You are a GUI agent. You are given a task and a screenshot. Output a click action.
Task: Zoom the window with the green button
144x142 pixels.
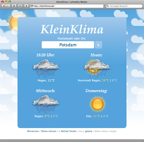[10, 2]
